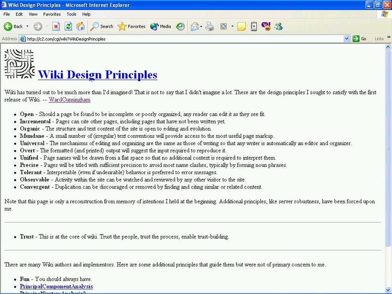Screen dimensions: 392x294
Task: Click the 'Overt' principle text
Action: [28, 150]
